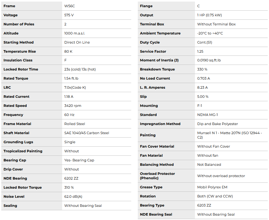Select the 3420 rpm rated speed

click(x=73, y=106)
